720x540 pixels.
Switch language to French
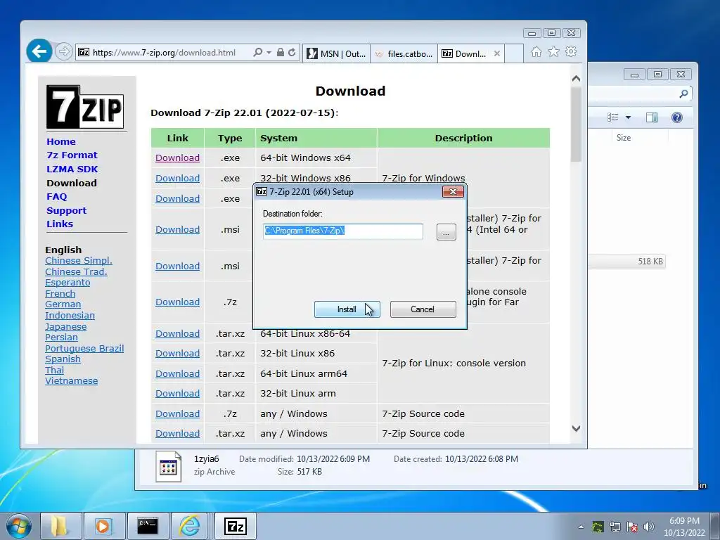click(x=60, y=293)
